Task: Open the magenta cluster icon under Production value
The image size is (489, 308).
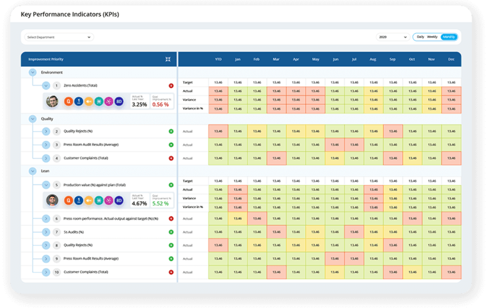Action: (109, 200)
